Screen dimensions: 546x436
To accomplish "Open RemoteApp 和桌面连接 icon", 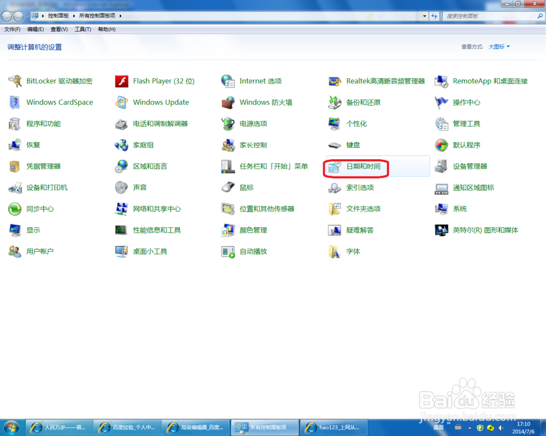I will pos(441,81).
